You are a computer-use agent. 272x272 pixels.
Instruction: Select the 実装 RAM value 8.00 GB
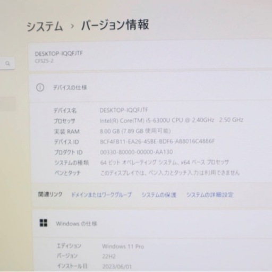point(135,131)
